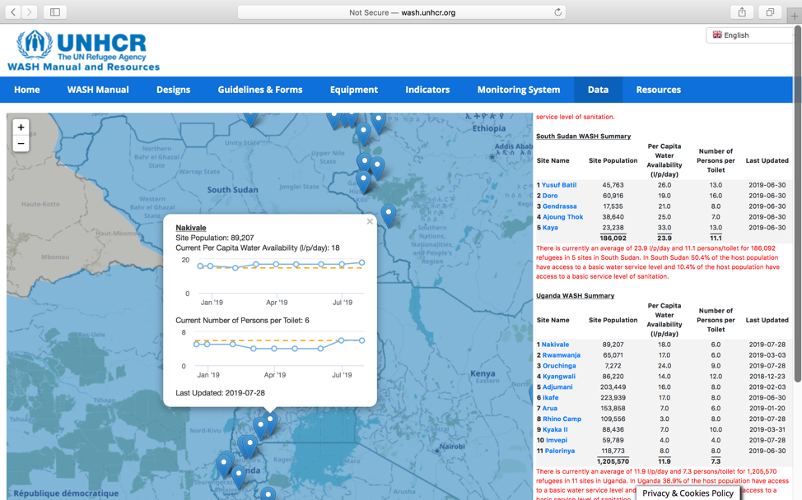Open the Palorinya site link
The width and height of the screenshot is (802, 500).
click(560, 451)
